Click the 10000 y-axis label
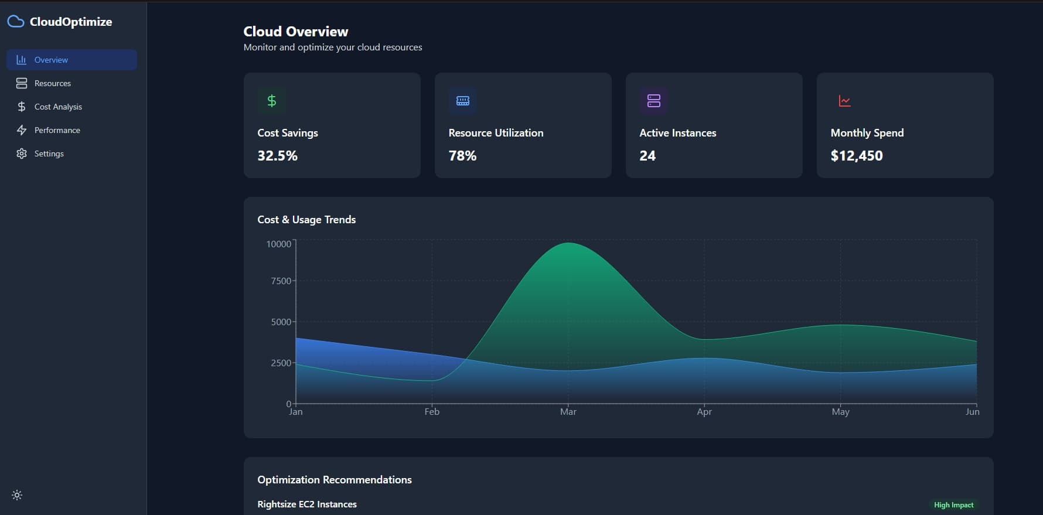This screenshot has width=1043, height=515. 279,244
